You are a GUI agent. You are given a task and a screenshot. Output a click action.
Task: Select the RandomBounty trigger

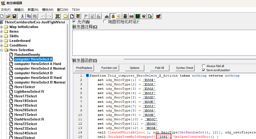[x=27, y=54]
